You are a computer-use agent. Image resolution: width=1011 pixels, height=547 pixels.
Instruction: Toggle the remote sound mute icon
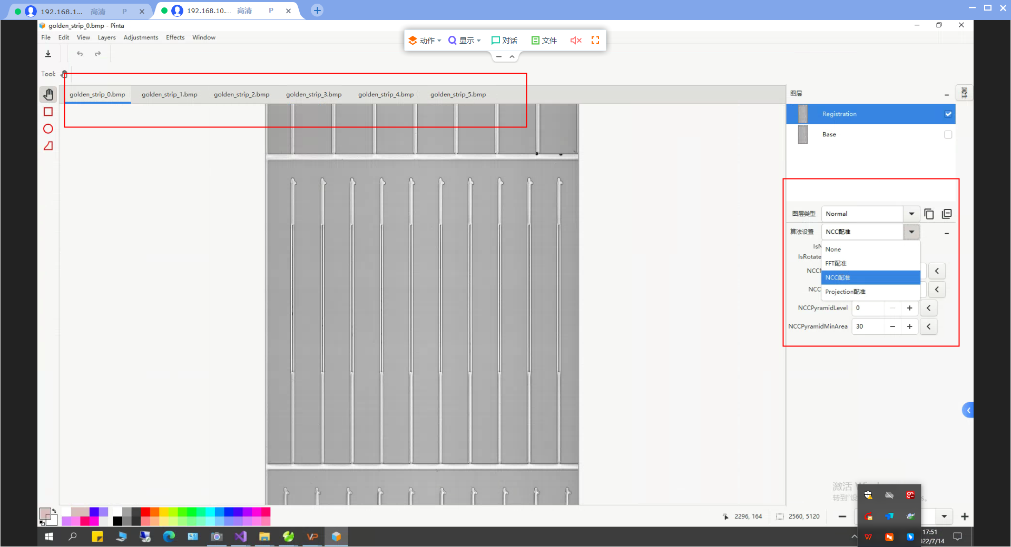coord(576,41)
